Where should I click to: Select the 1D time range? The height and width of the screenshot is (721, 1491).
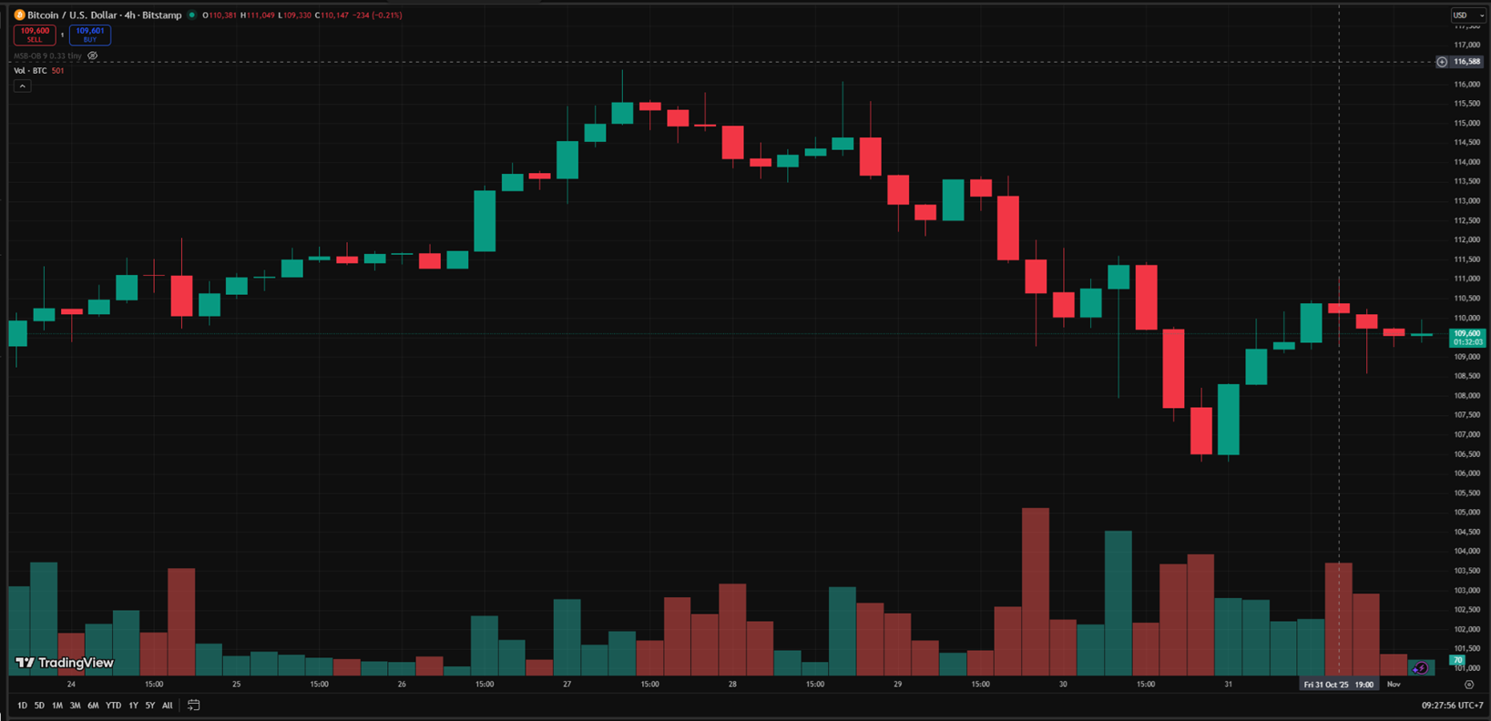pos(22,706)
